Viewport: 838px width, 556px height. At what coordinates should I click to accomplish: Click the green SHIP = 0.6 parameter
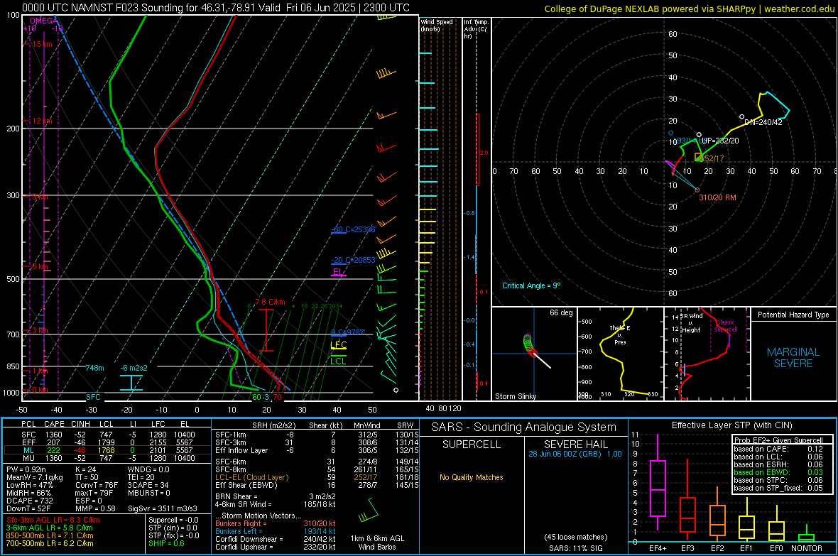(166, 544)
